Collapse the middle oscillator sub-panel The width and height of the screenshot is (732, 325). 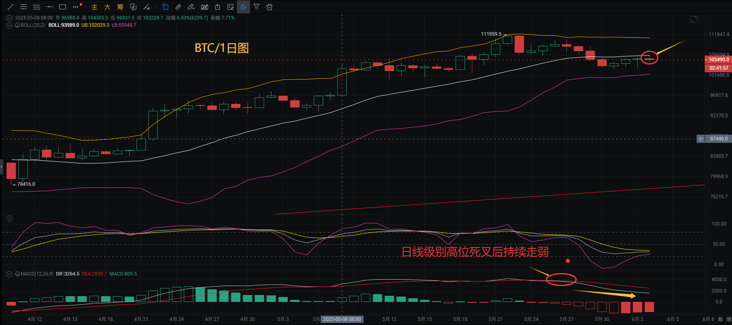[x=9, y=218]
